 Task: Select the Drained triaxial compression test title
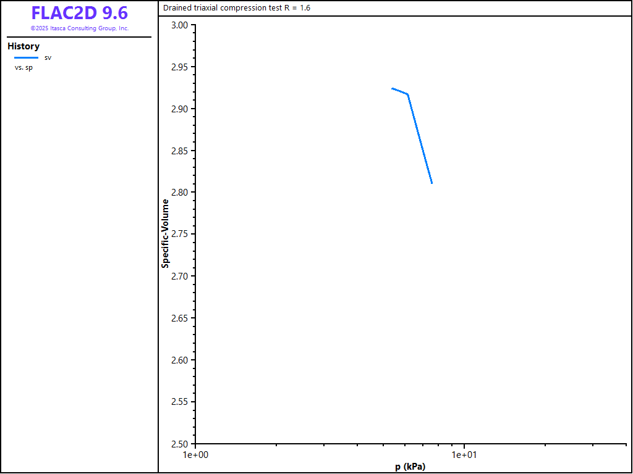tap(237, 8)
